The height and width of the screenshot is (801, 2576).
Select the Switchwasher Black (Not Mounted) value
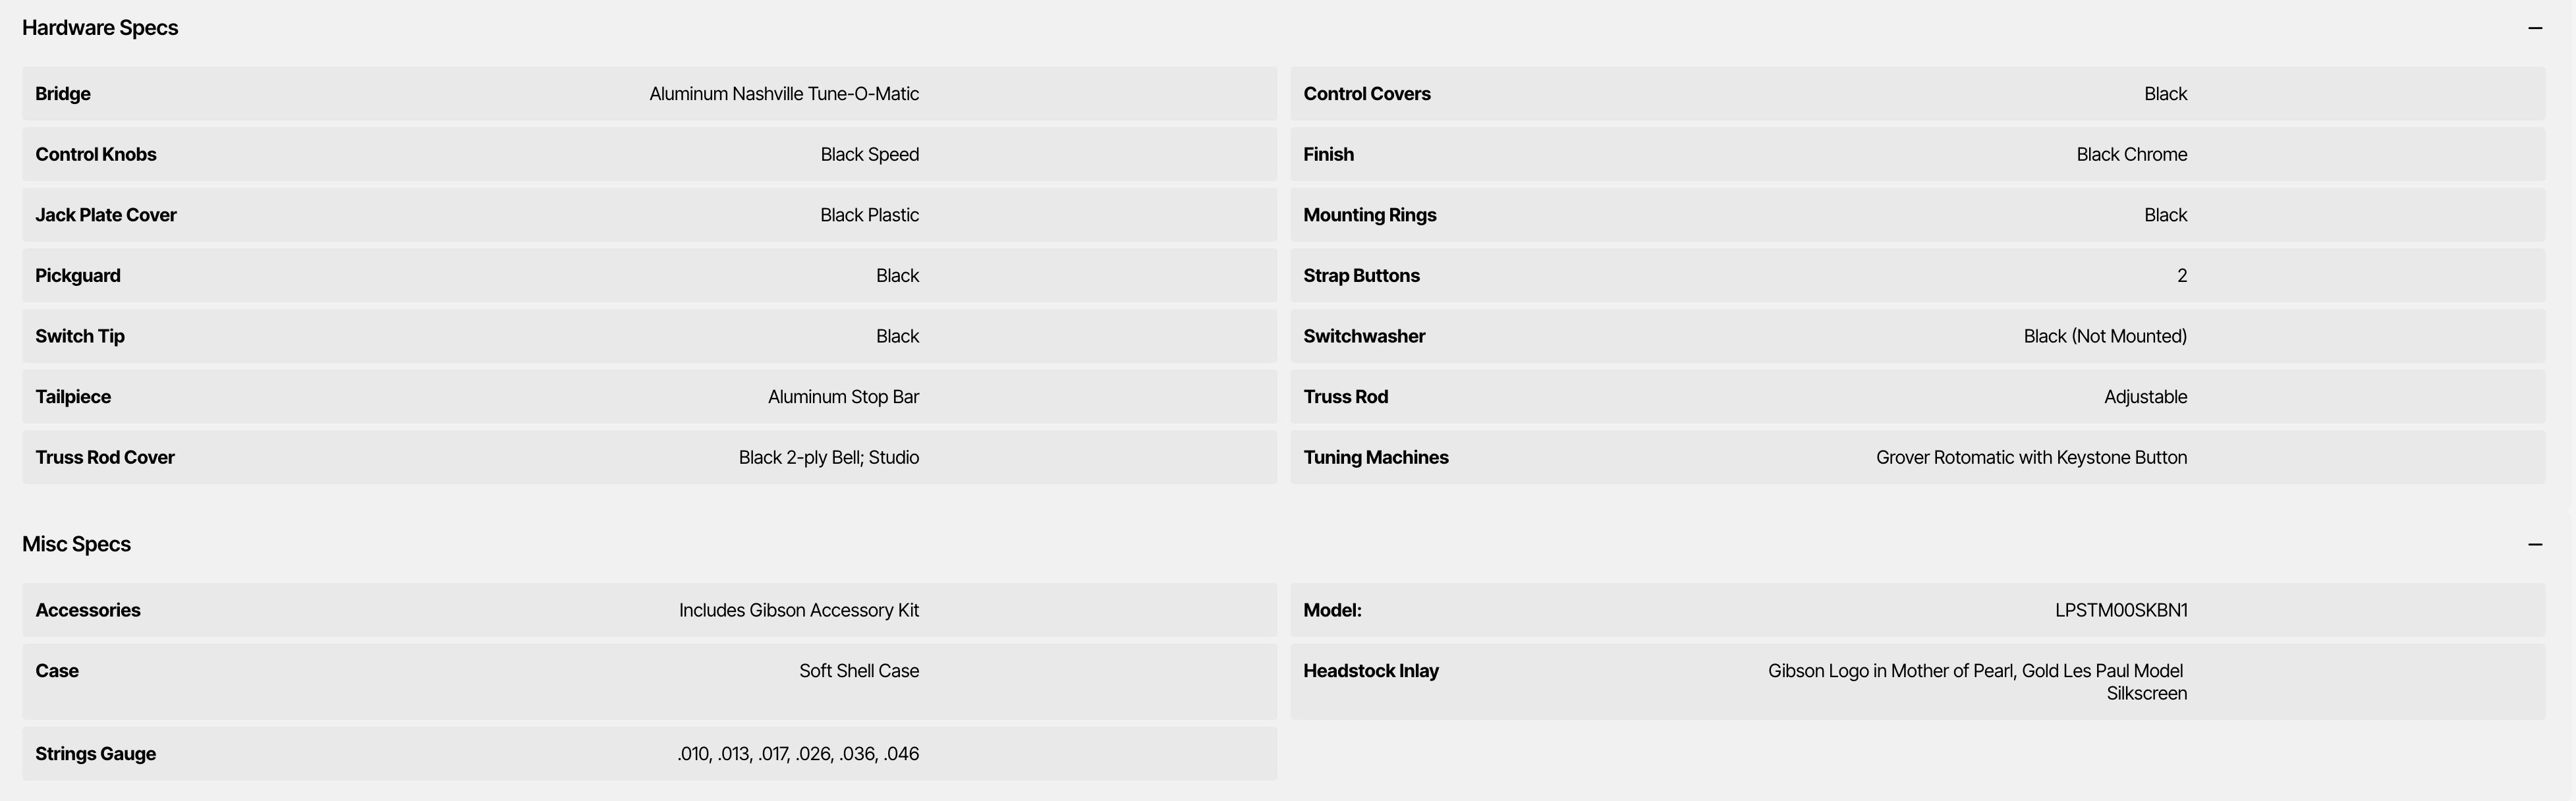(x=2105, y=337)
